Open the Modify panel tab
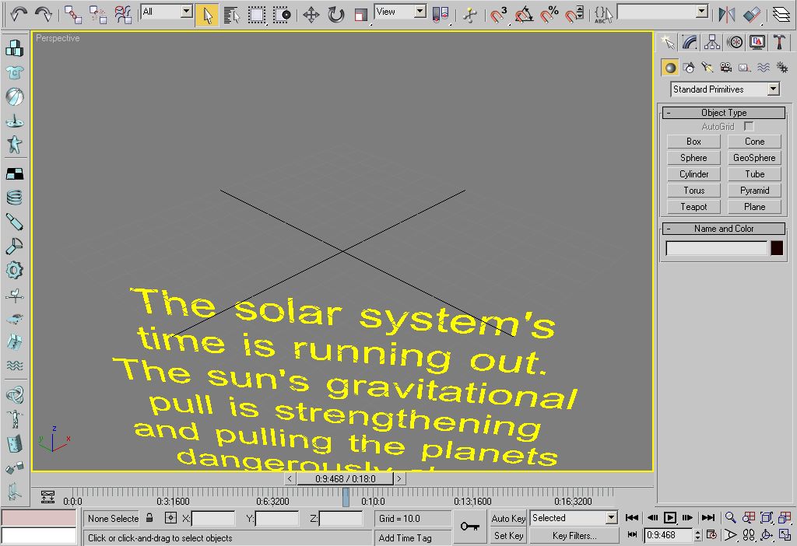 click(689, 42)
